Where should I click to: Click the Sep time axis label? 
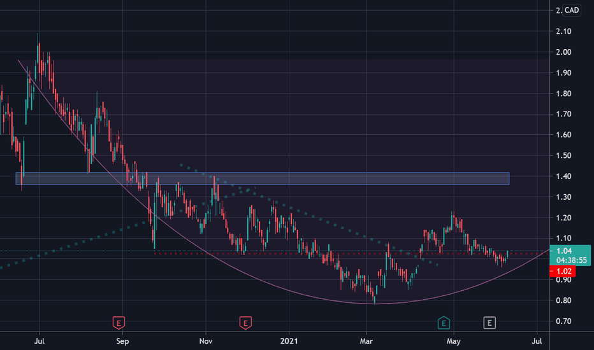pyautogui.click(x=122, y=341)
